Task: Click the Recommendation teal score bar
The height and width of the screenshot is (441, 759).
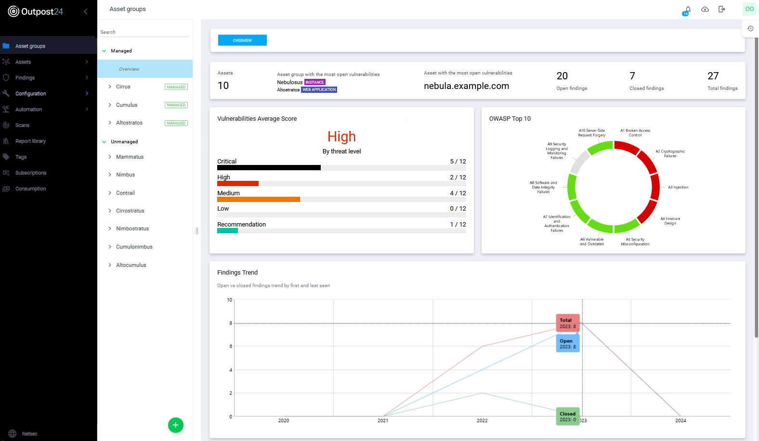Action: [227, 231]
